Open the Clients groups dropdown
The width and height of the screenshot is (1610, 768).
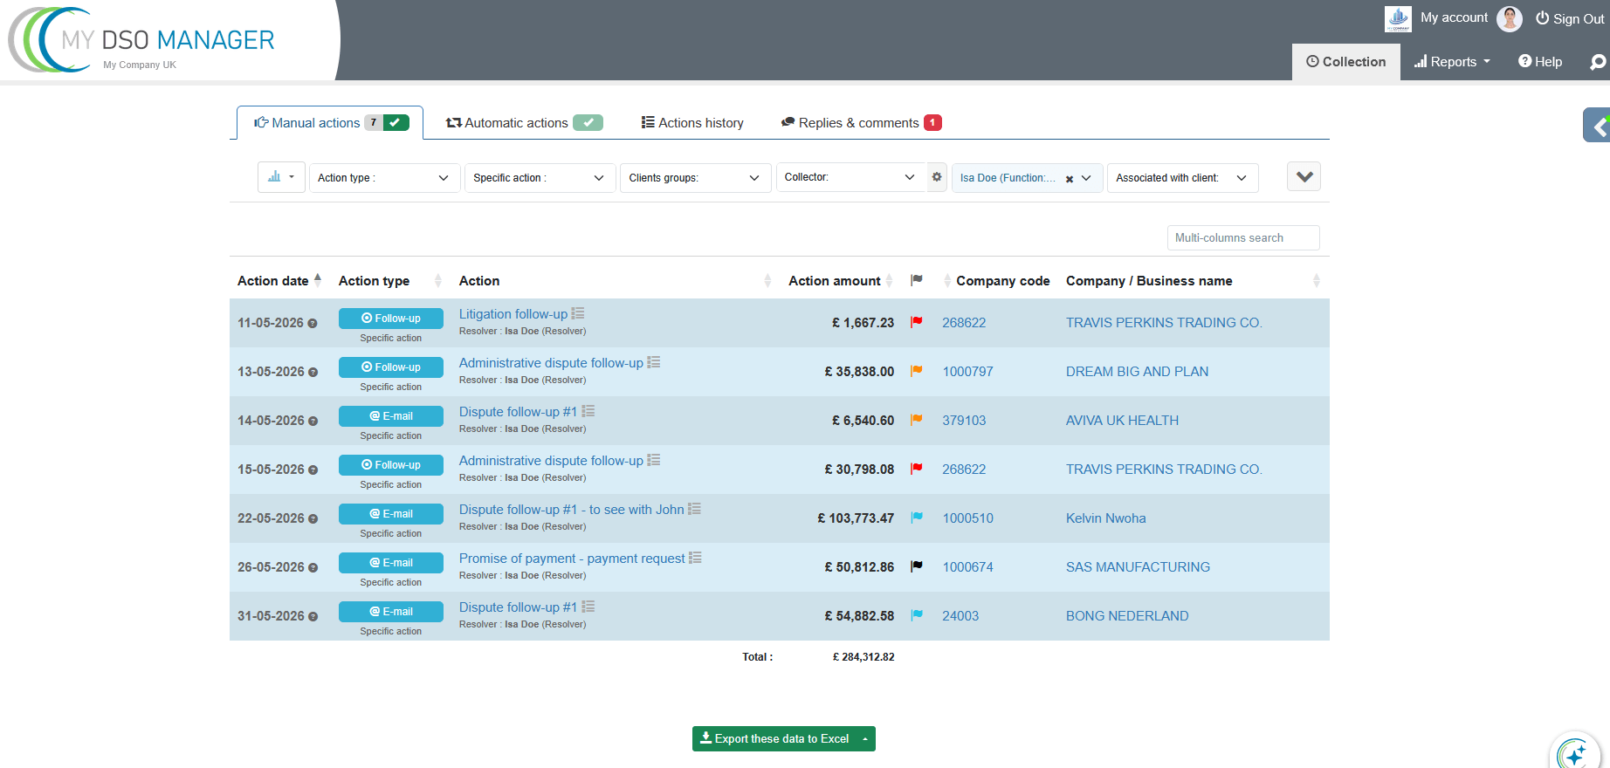695,178
